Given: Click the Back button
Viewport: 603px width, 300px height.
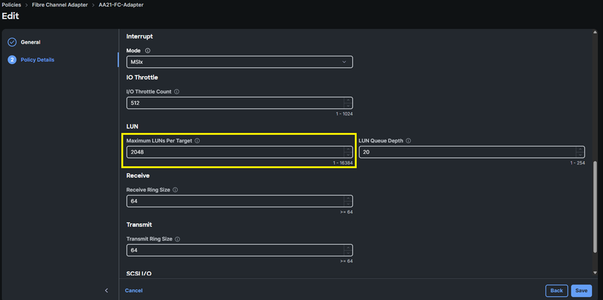Looking at the screenshot, I should (556, 290).
